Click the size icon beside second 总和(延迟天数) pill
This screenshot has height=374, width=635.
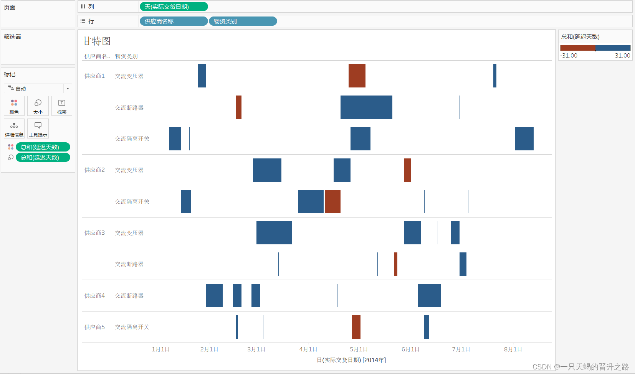point(11,157)
